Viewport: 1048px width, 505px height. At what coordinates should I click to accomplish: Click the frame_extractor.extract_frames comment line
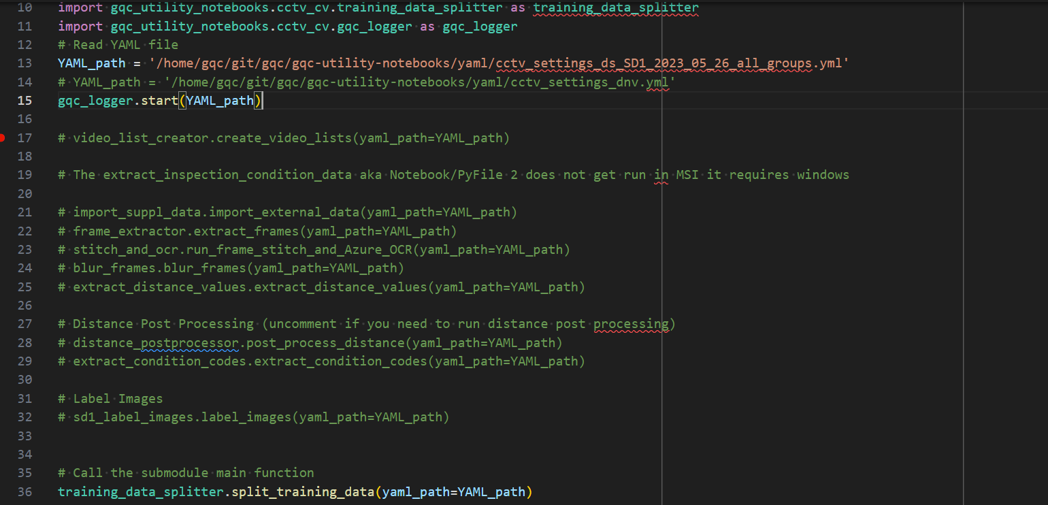pyautogui.click(x=257, y=231)
